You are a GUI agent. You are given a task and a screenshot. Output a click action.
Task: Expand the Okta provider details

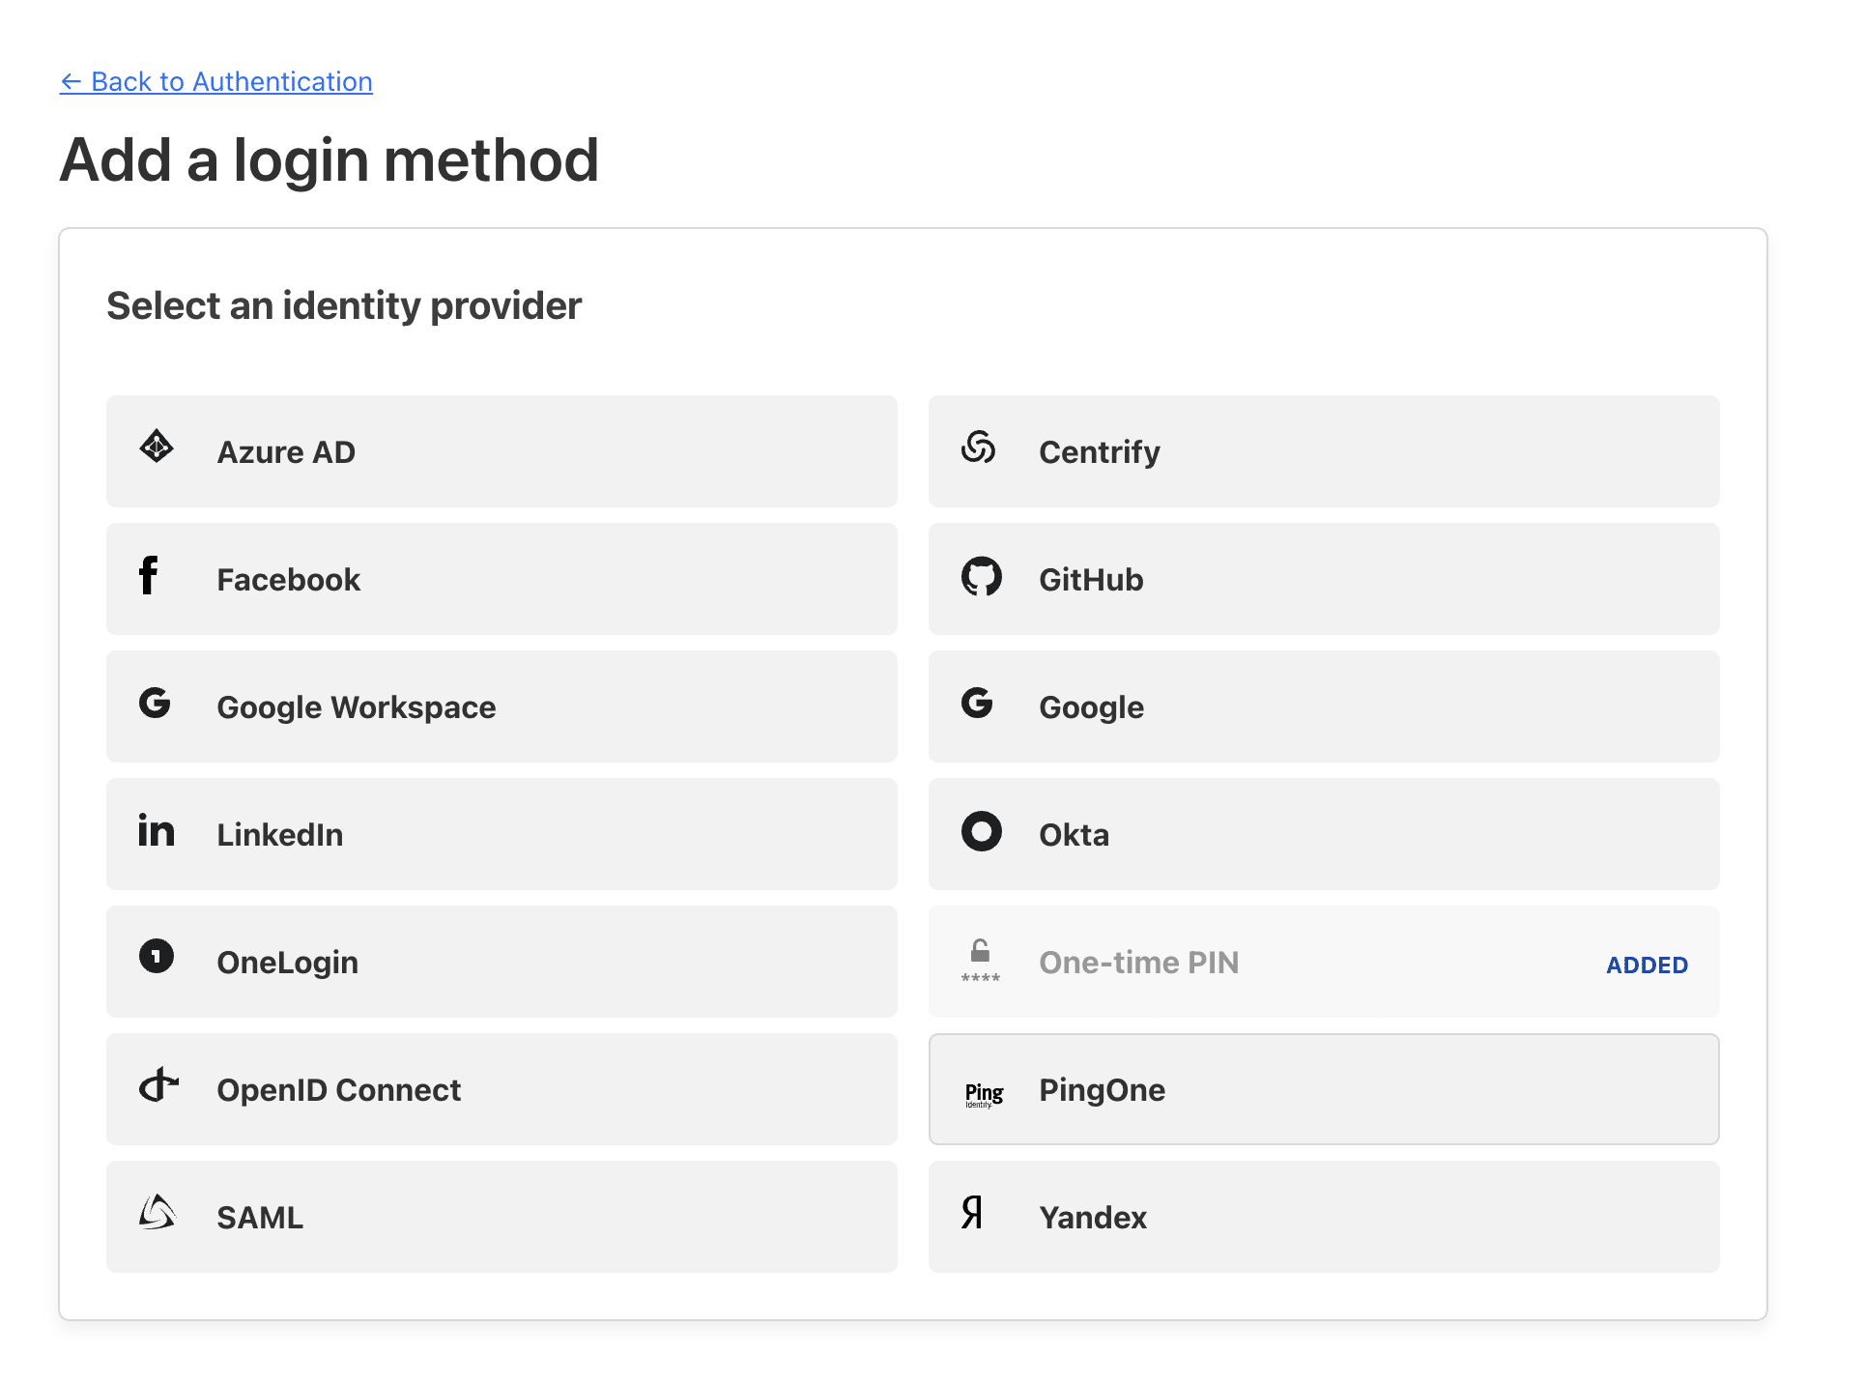[x=1324, y=832]
